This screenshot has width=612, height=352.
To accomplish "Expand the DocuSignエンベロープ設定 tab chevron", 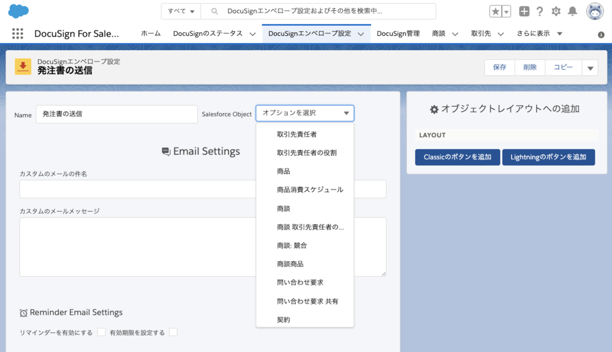I will pos(361,34).
